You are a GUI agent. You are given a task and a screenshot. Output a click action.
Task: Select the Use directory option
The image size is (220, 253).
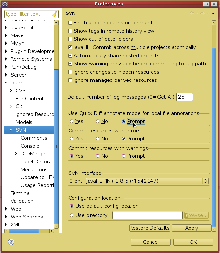(x=72, y=215)
